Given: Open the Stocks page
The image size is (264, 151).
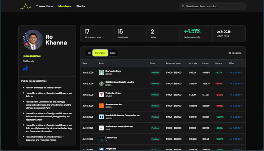Looking at the screenshot, I should click(81, 6).
